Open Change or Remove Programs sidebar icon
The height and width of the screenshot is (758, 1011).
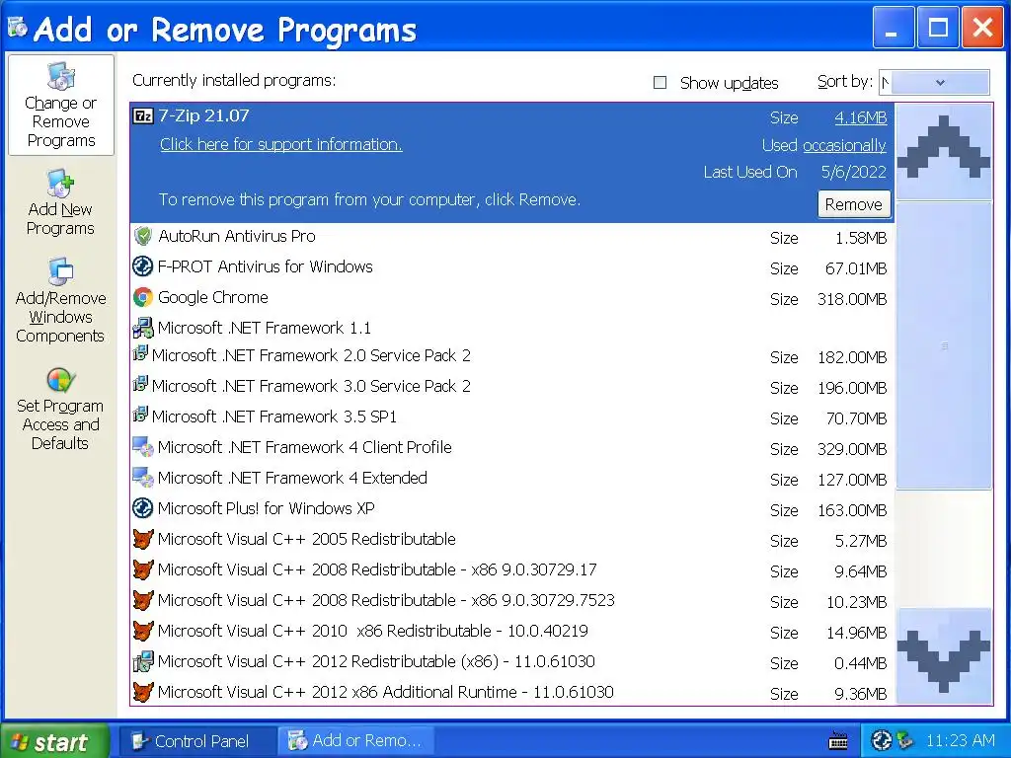60,76
